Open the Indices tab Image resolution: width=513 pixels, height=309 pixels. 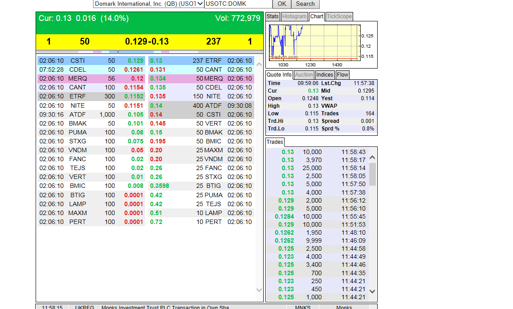[325, 75]
